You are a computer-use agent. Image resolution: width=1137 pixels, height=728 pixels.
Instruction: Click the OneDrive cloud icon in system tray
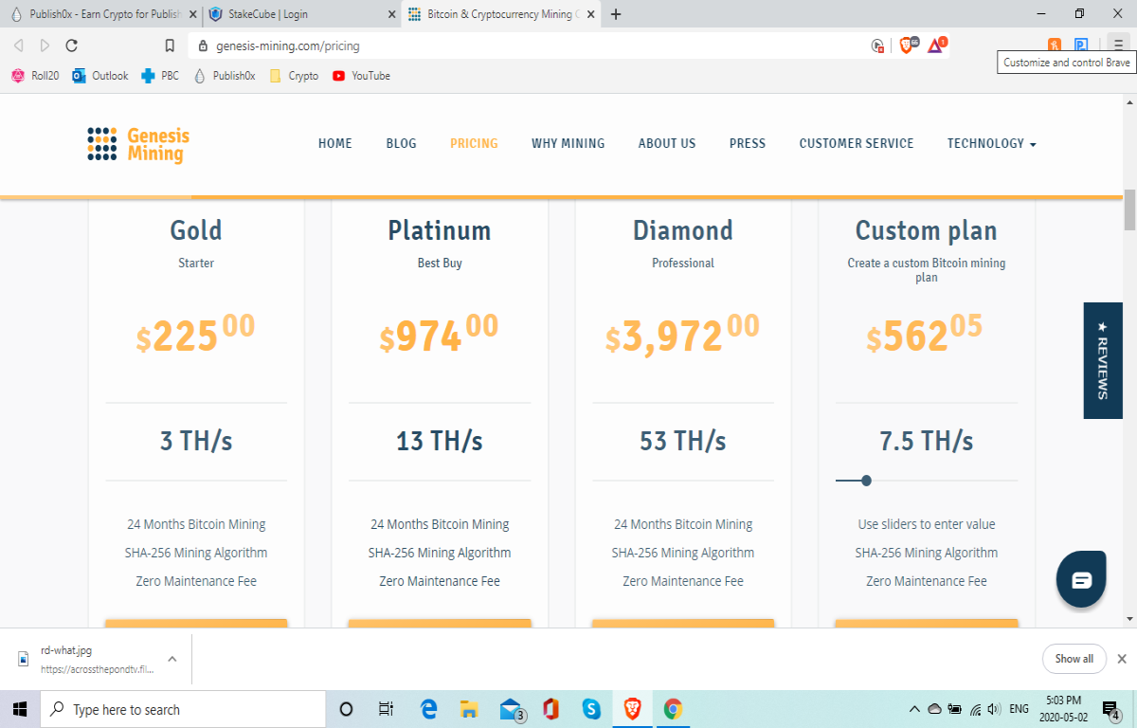[934, 709]
